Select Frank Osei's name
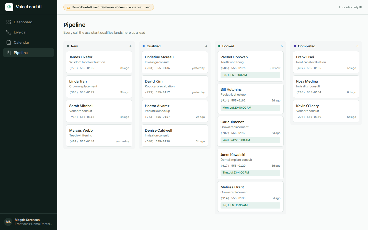This screenshot has height=230, width=368. 305,57
